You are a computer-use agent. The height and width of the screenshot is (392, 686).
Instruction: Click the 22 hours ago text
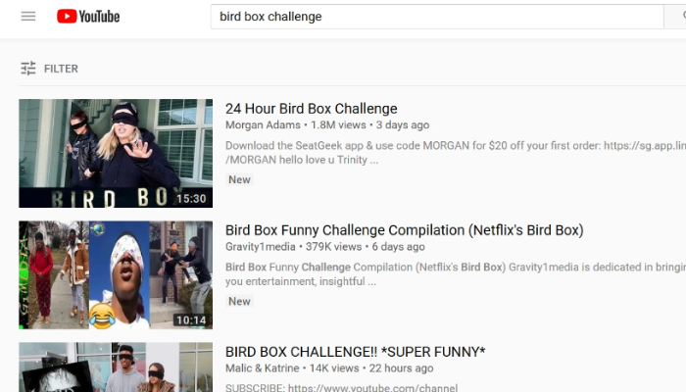pos(401,368)
